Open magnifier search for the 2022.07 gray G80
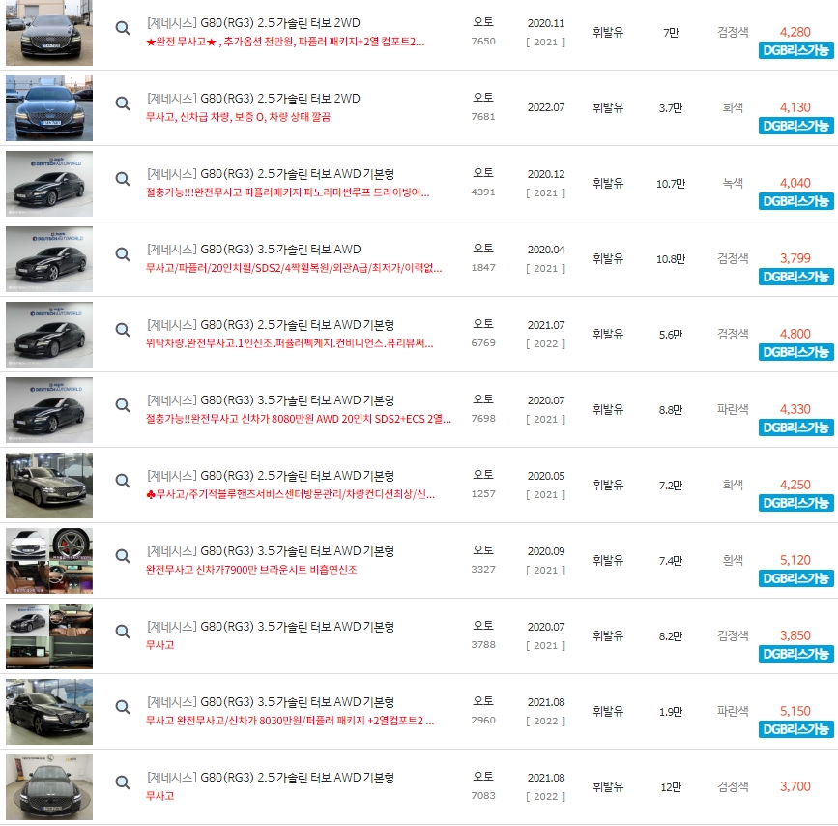 click(x=122, y=103)
